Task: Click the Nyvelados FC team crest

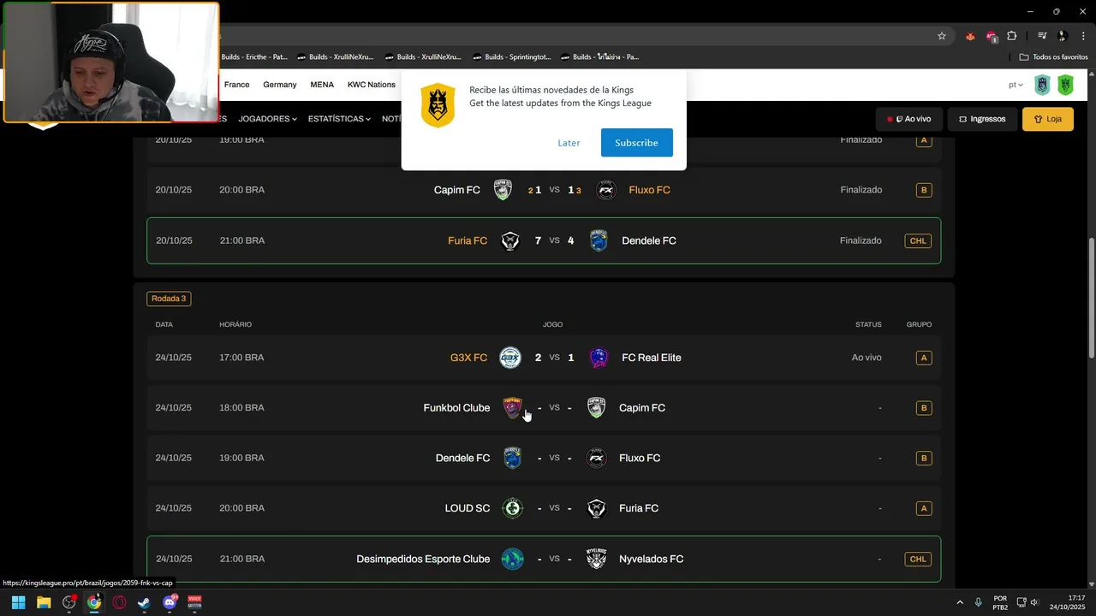Action: point(596,559)
